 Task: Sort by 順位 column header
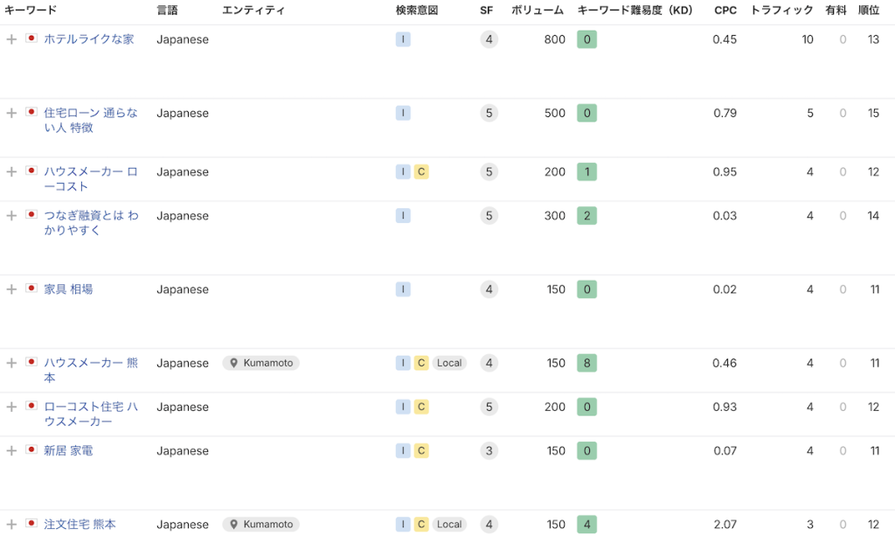tap(868, 10)
